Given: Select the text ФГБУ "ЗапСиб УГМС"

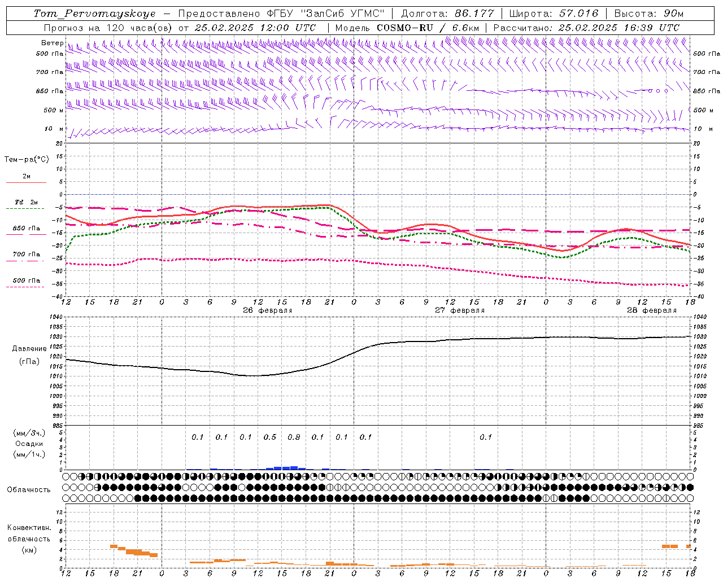Looking at the screenshot, I should coord(325,14).
